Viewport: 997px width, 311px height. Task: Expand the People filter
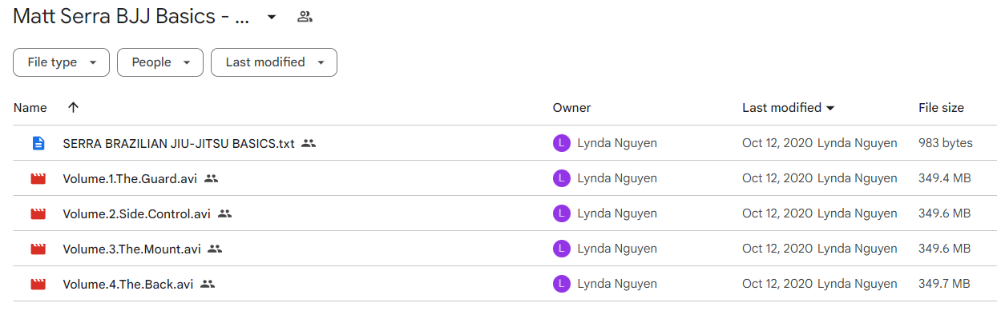pos(160,62)
